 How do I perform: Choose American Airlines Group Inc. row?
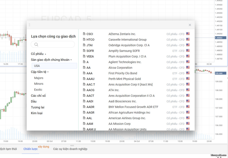(136, 118)
